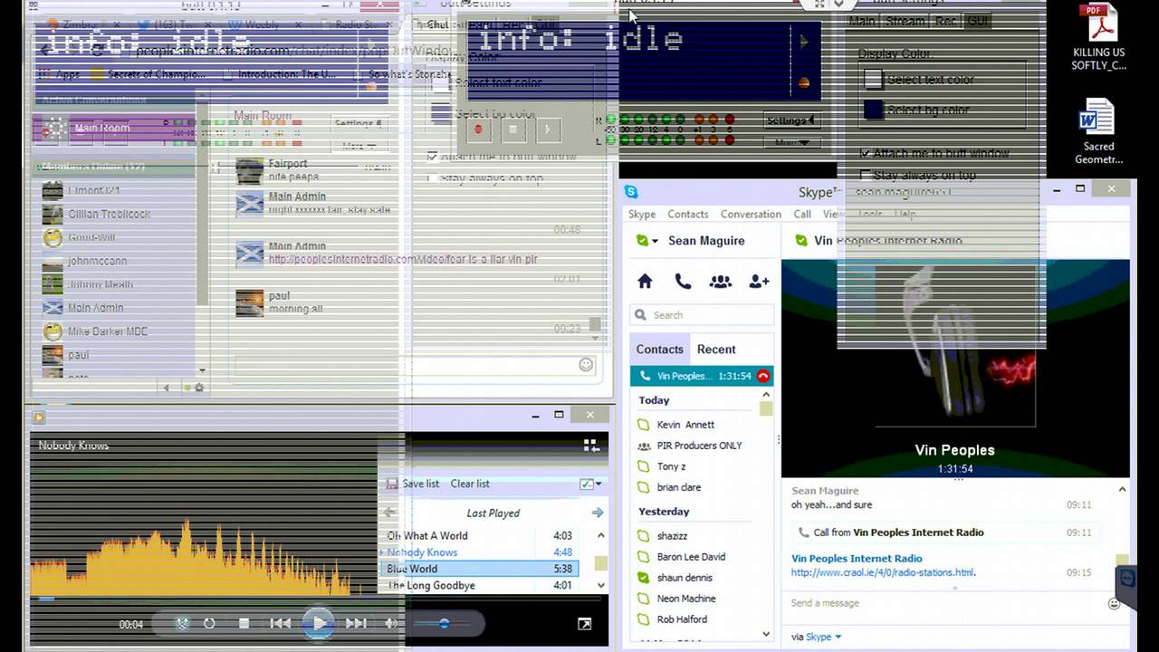This screenshot has height=652, width=1159.
Task: Open Skype emoticon picker in message box
Action: click(1114, 603)
